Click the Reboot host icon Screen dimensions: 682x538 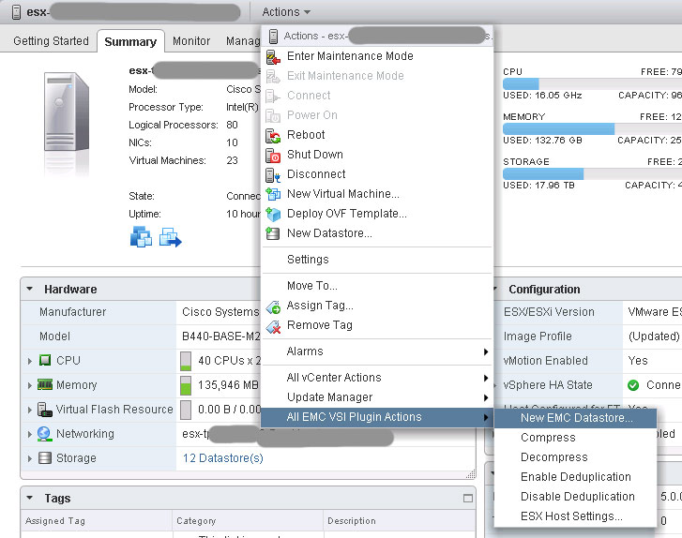tap(273, 136)
